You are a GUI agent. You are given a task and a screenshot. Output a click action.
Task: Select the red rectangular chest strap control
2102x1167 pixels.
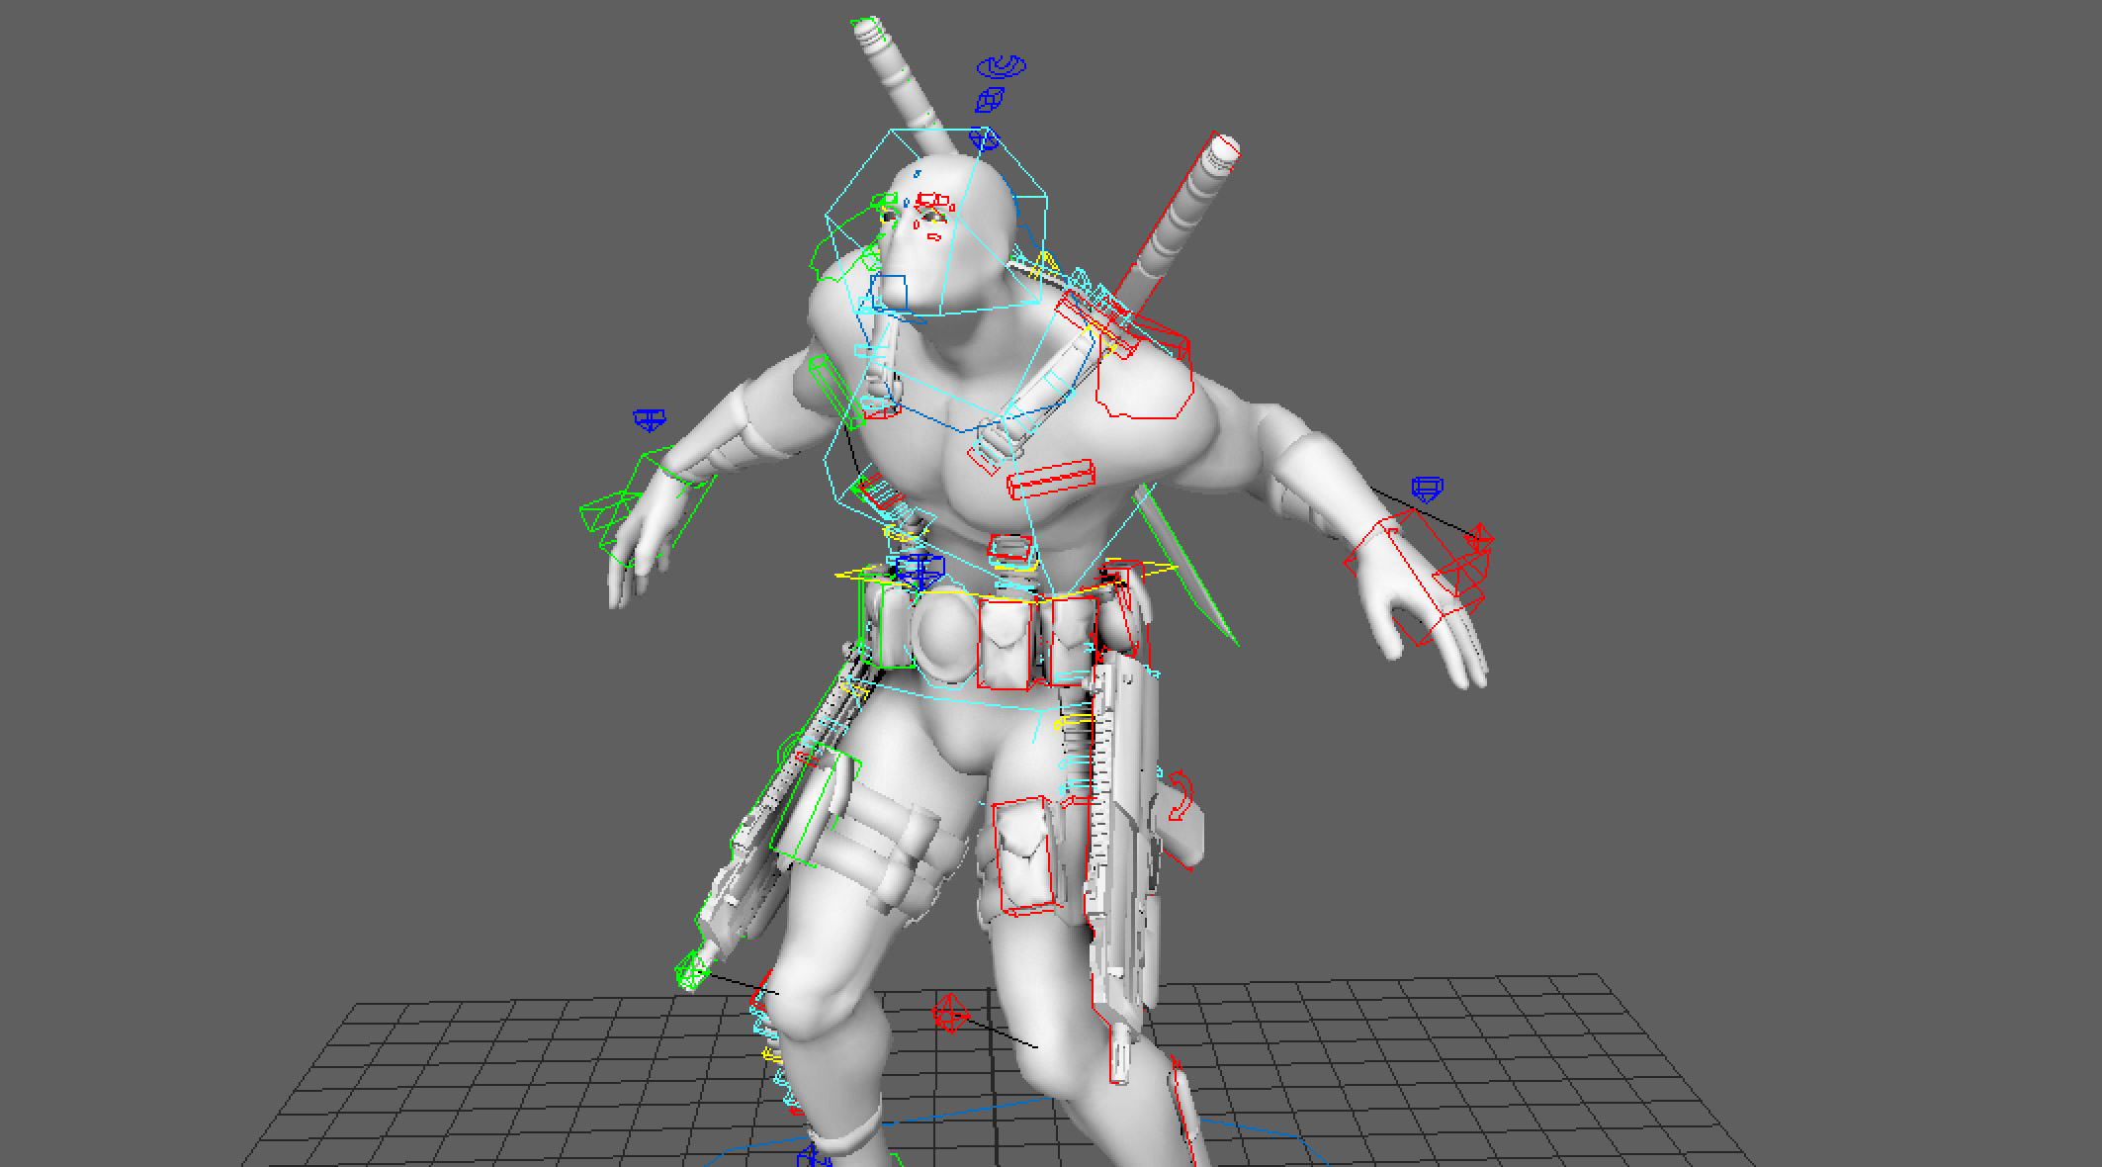tap(1051, 479)
